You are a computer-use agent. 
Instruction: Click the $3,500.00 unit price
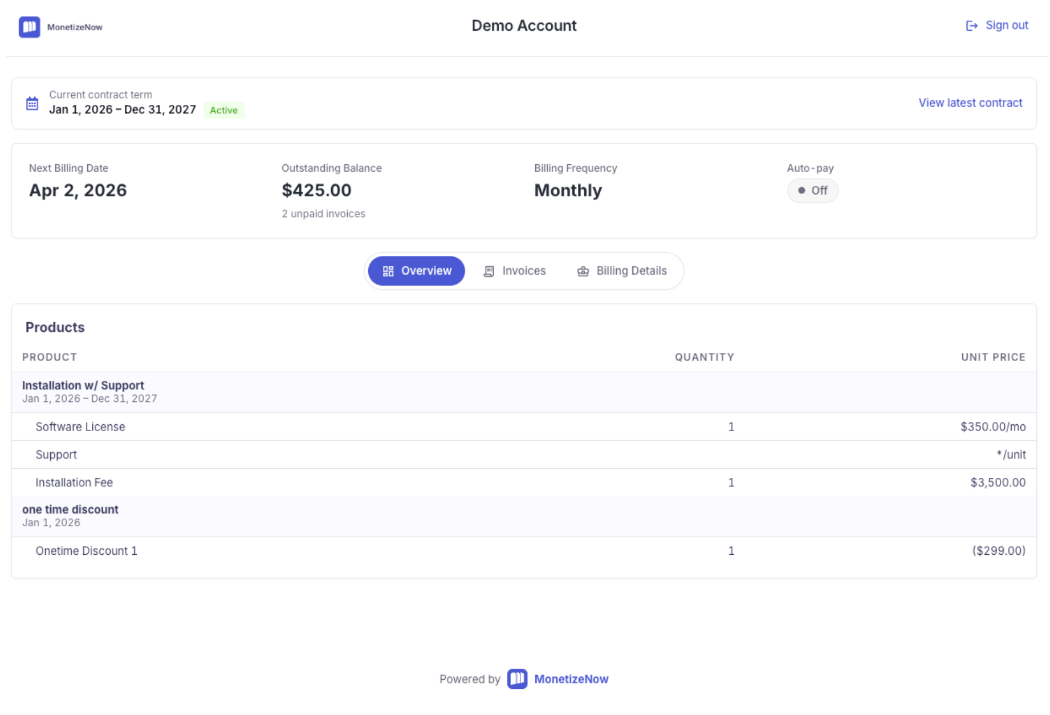click(x=998, y=482)
